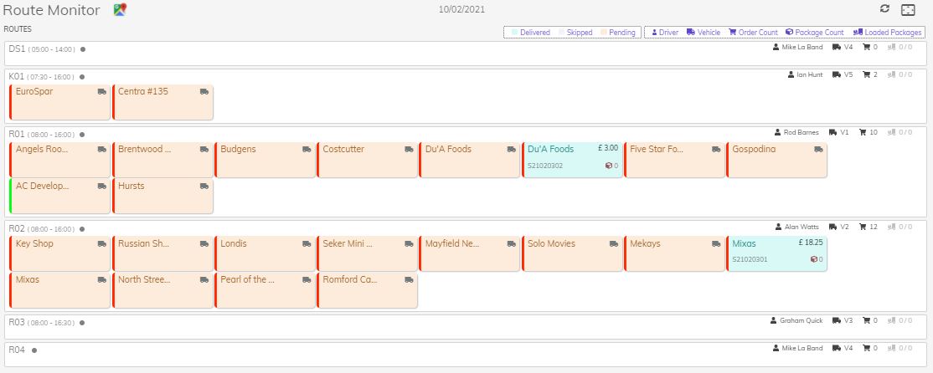Click the truck icon on Key Shop card
Image resolution: width=933 pixels, height=373 pixels.
[101, 244]
